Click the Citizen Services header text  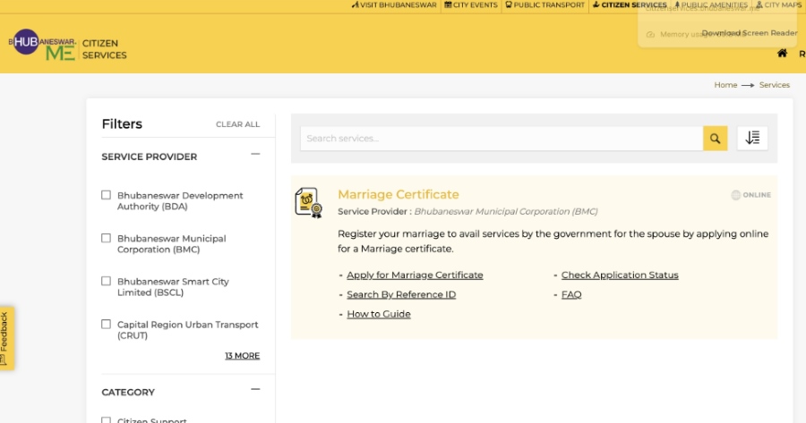105,49
